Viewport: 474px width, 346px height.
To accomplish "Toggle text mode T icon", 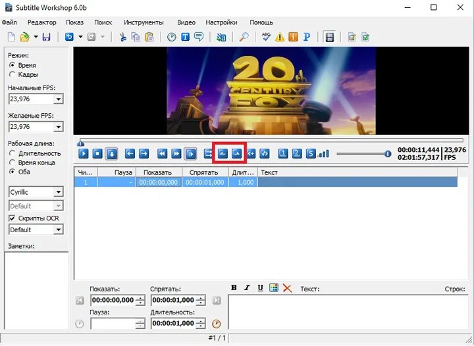I will point(185,37).
